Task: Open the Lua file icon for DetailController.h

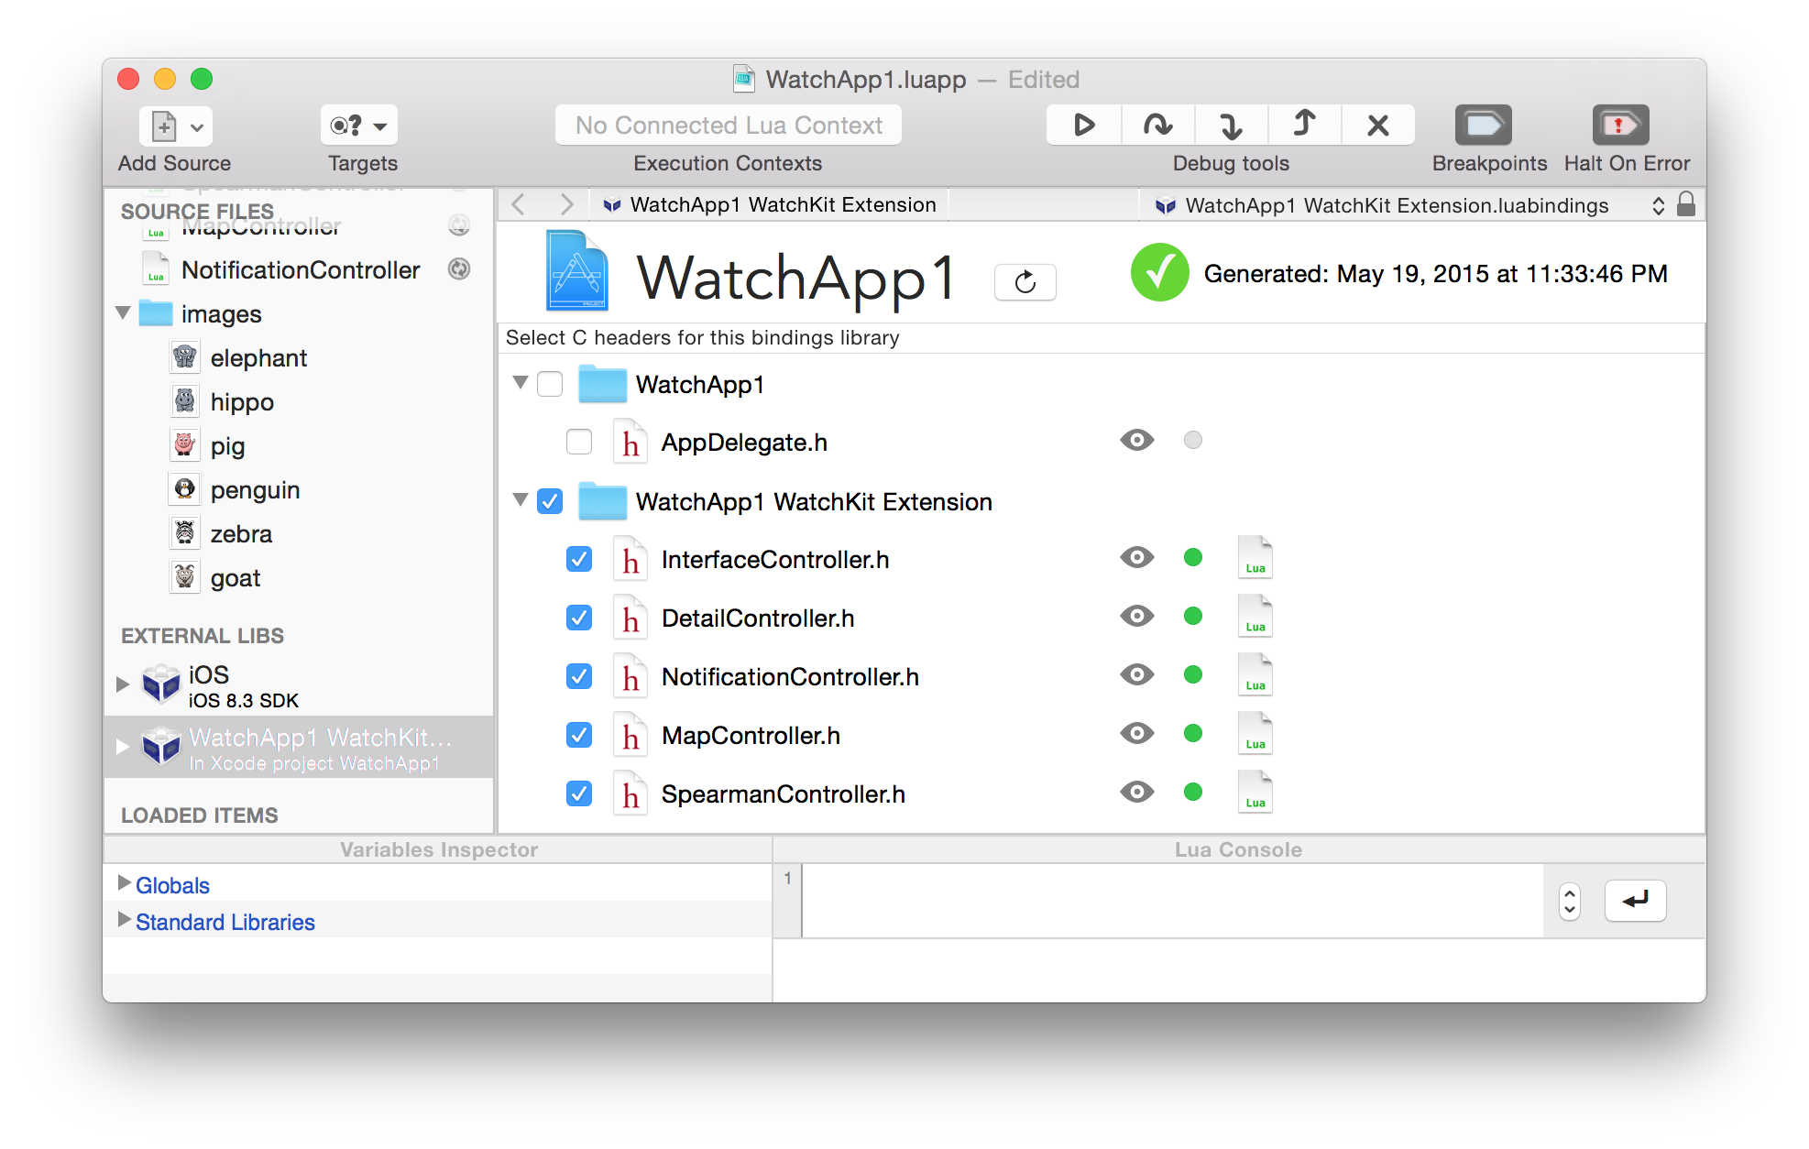Action: pyautogui.click(x=1255, y=616)
